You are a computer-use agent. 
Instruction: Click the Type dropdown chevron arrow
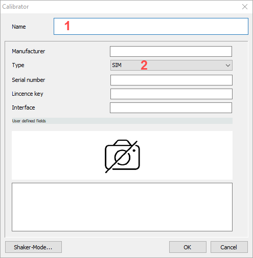click(x=228, y=66)
